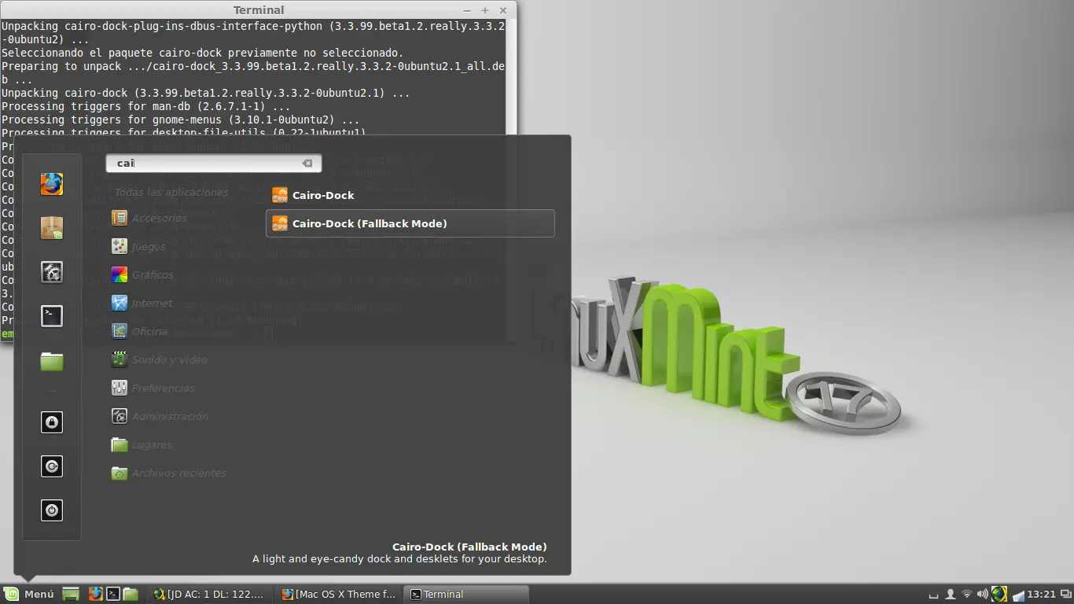
Task: Open the Archivos recientes category
Action: pos(169,473)
